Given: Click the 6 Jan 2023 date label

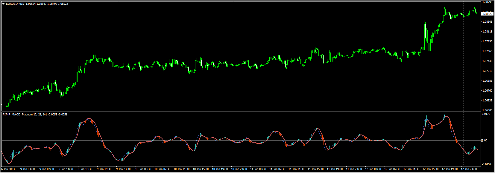Looking at the screenshot, I should (8, 169).
